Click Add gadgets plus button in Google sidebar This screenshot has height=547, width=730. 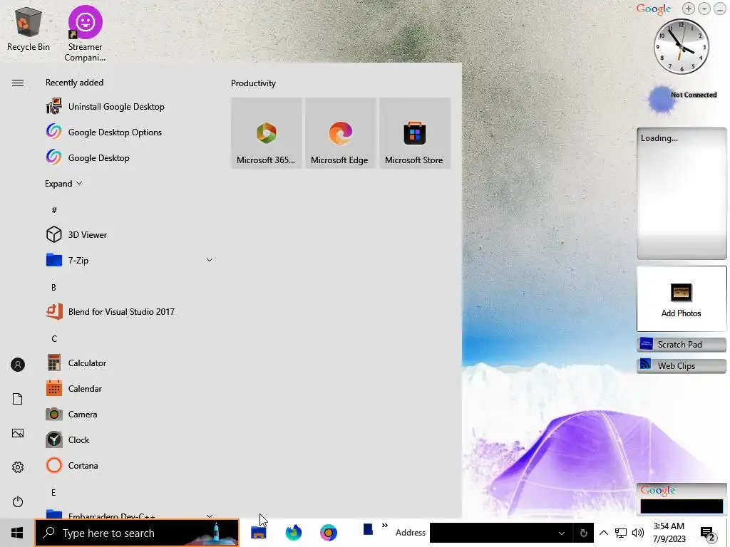[688, 9]
